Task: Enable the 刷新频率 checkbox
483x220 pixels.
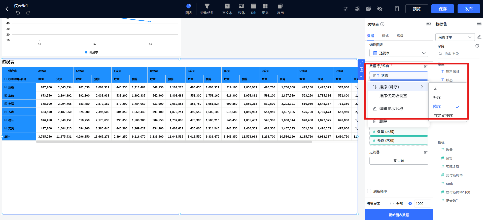Action: click(x=369, y=191)
